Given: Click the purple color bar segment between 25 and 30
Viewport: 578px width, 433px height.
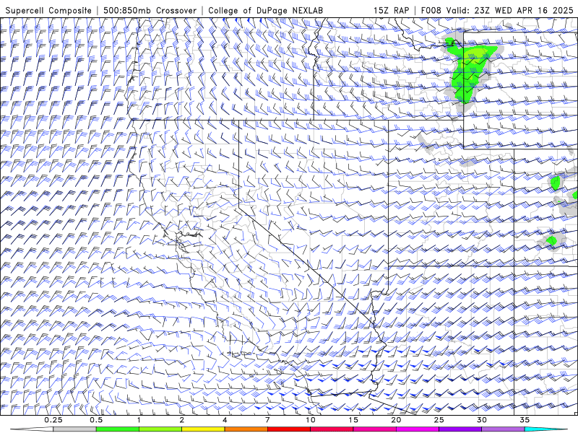Looking at the screenshot, I should 460,429.
